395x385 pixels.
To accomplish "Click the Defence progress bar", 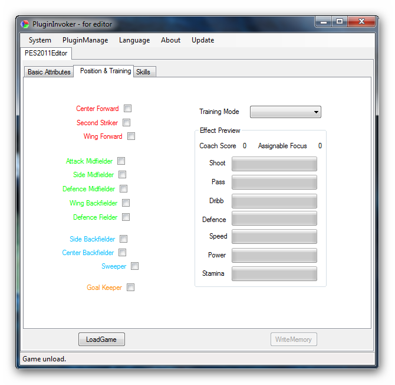I will (274, 218).
